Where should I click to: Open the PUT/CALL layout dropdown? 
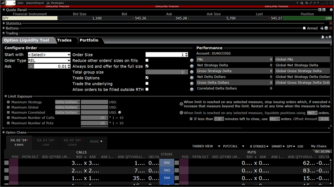pos(233,147)
